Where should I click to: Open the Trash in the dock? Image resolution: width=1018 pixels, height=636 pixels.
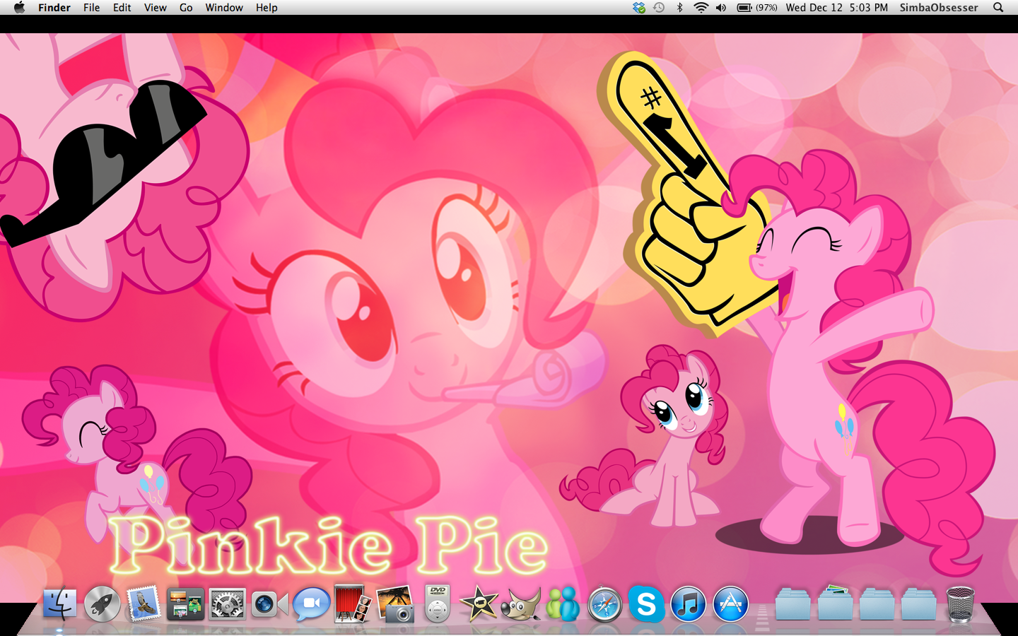coord(960,605)
